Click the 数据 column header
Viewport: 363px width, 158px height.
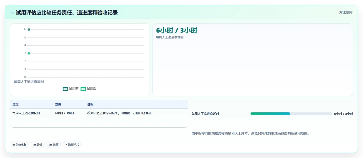(x=58, y=104)
